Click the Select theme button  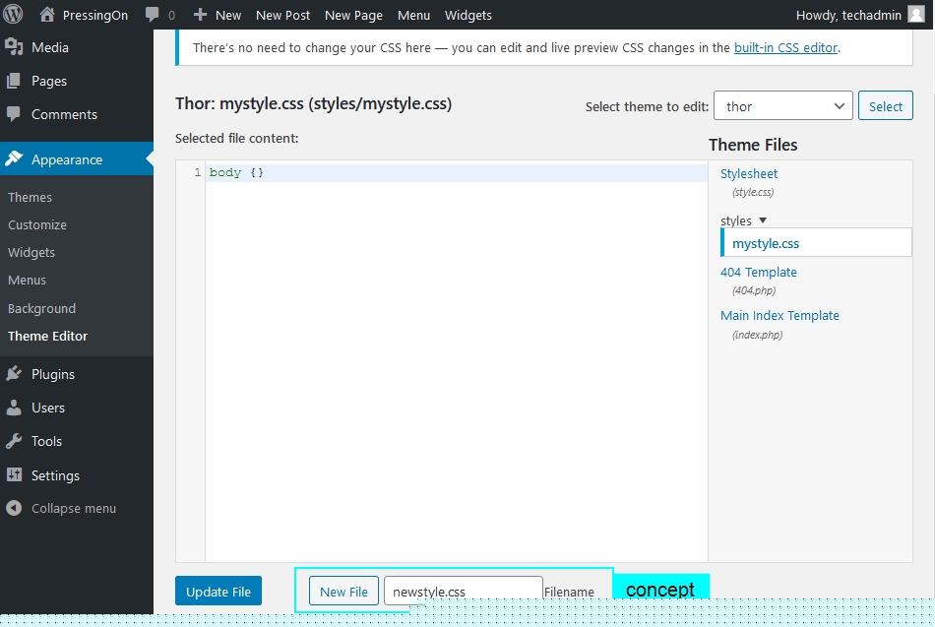coord(886,105)
